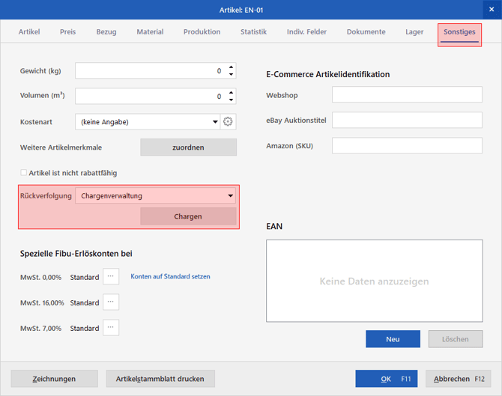Expand the Kostenart dropdown
The height and width of the screenshot is (396, 502).
coord(215,121)
